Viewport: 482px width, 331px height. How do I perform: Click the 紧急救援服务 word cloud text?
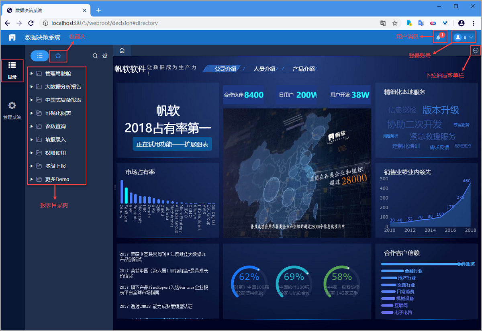point(433,137)
